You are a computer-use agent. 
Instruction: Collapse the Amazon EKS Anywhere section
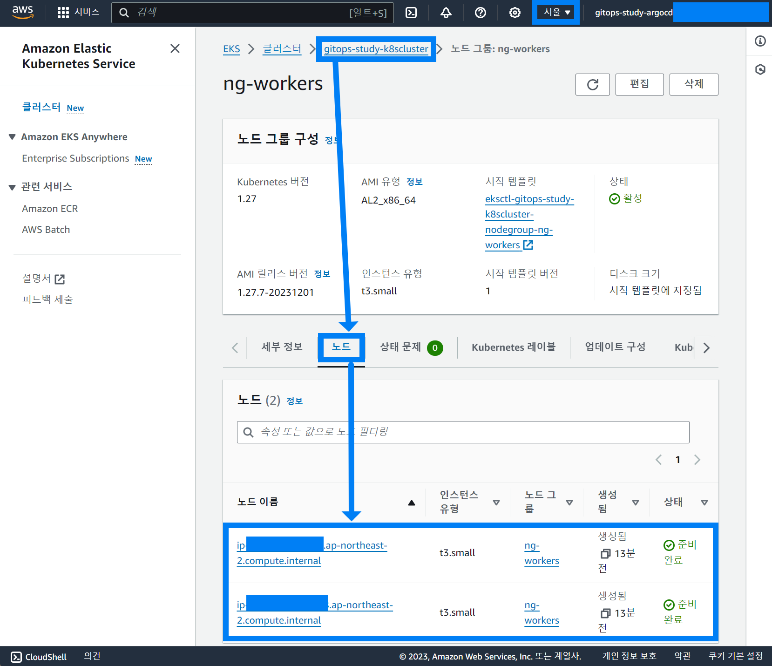12,137
